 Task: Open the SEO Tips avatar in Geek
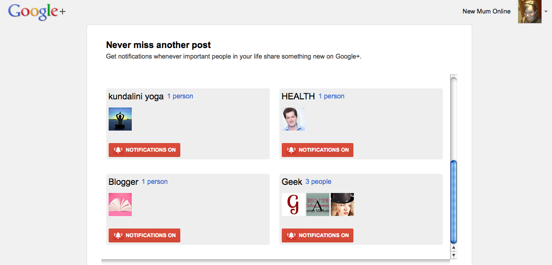pos(318,204)
